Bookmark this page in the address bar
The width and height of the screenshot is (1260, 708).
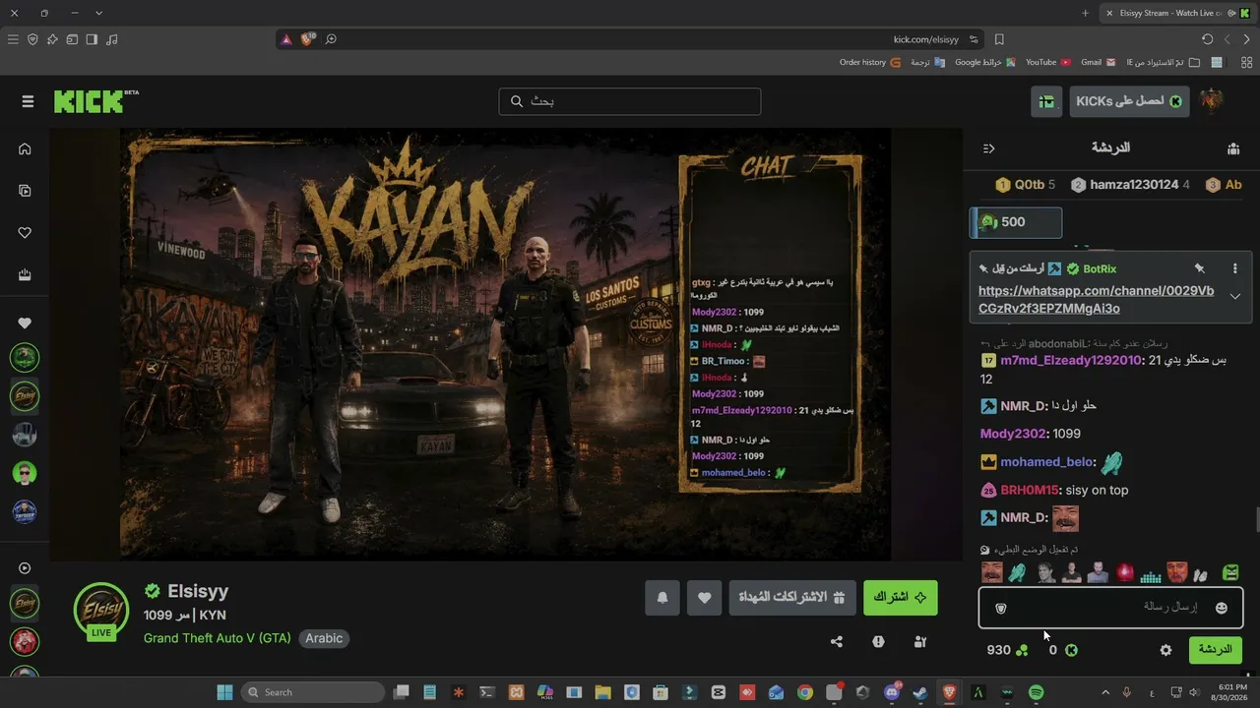(999, 39)
